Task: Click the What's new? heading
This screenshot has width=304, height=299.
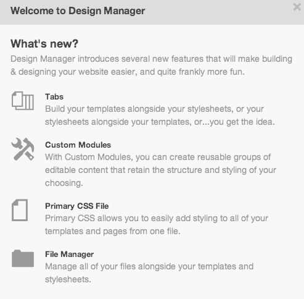Action: [x=44, y=44]
